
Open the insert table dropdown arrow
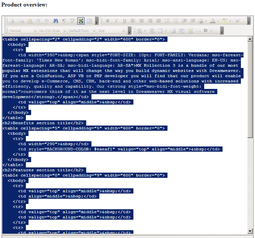pos(166,31)
